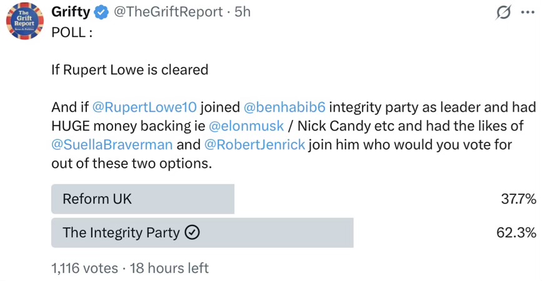Open The Grift Report profile avatar
Screen dimensions: 542x281
coord(25,21)
